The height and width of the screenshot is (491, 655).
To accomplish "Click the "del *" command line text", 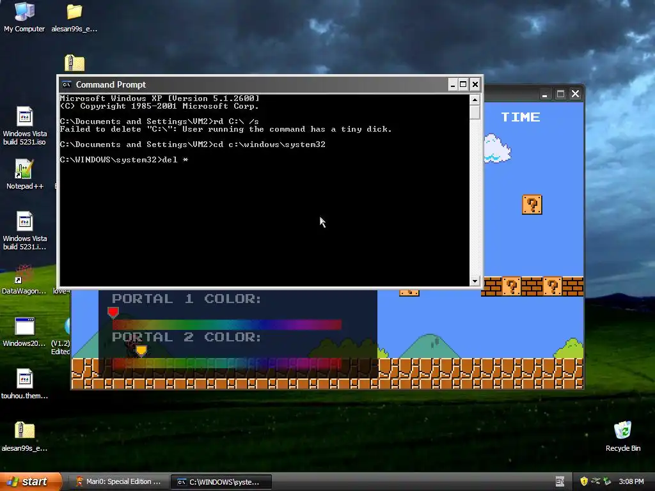I will pos(124,159).
